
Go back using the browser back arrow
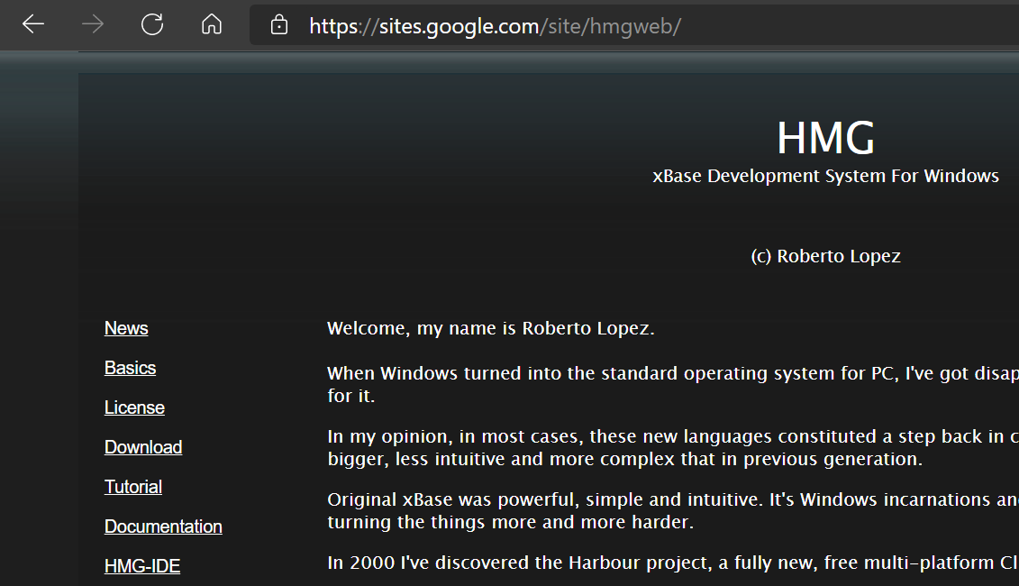(33, 24)
